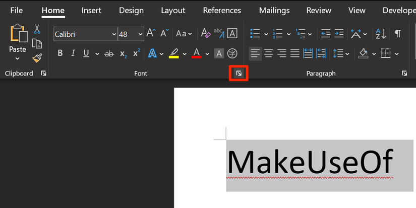Toggle Subscript formatting
Viewport: 416px width, 208px height.
(x=124, y=54)
